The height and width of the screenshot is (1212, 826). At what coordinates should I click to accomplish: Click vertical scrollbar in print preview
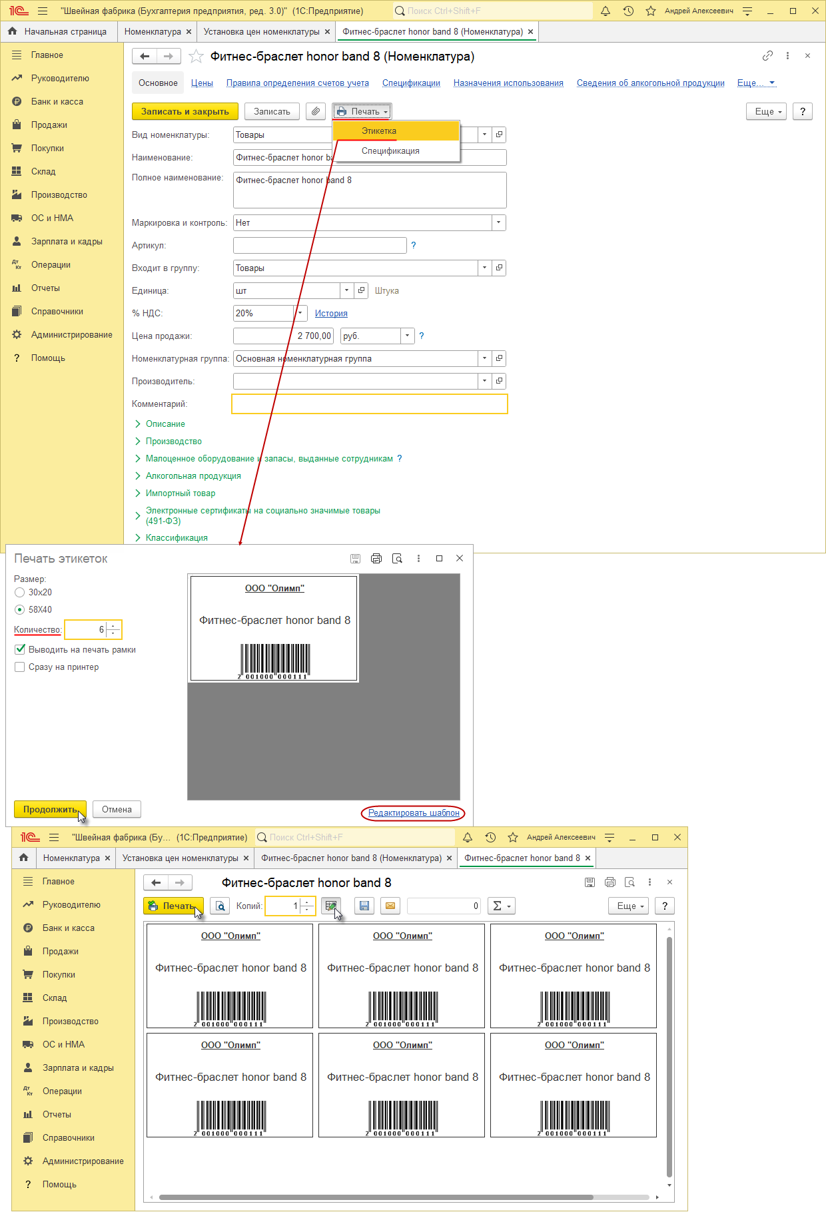[x=669, y=1058]
